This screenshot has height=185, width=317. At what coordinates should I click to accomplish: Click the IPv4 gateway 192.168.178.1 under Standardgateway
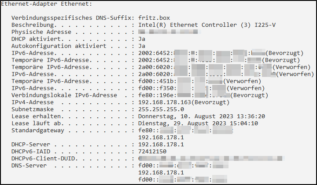[x=161, y=138]
